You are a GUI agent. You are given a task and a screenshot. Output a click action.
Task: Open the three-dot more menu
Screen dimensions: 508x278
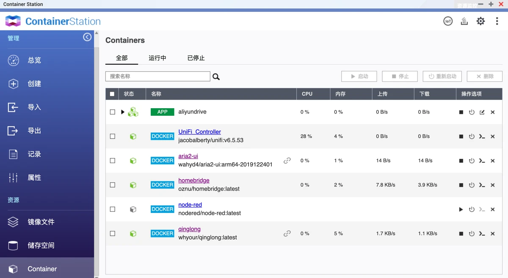click(x=497, y=21)
